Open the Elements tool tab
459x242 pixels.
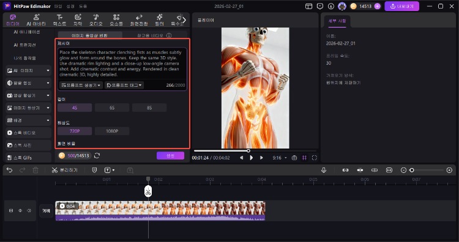coord(116,20)
